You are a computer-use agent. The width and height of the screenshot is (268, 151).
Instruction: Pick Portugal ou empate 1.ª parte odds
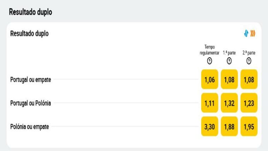tap(229, 79)
